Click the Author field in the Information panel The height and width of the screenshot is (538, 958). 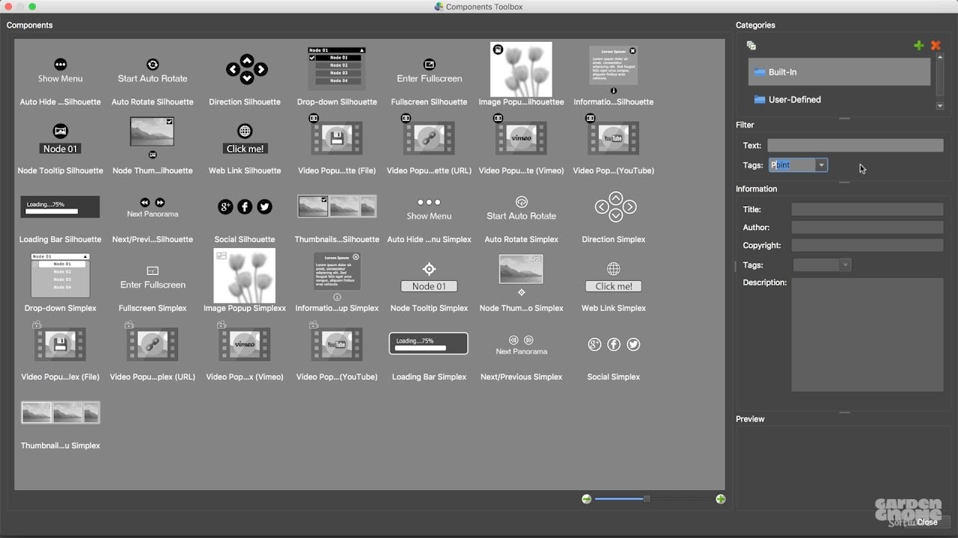tap(867, 227)
